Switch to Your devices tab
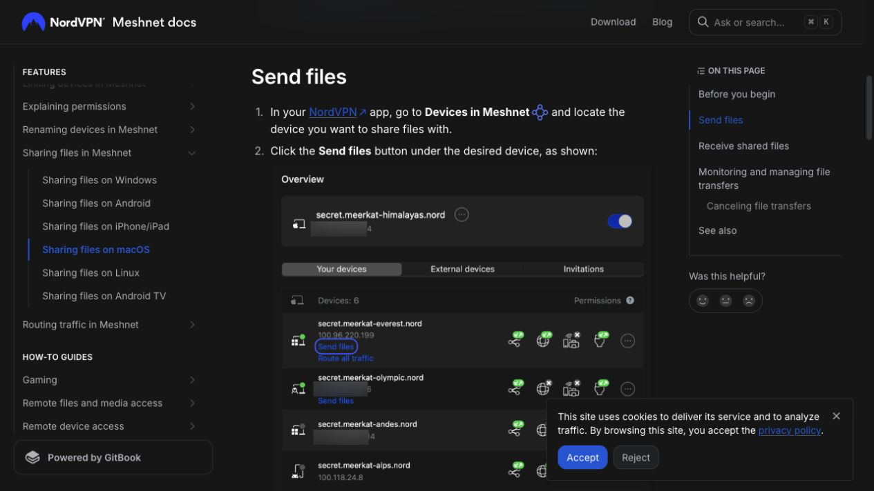The width and height of the screenshot is (874, 491). tap(341, 269)
